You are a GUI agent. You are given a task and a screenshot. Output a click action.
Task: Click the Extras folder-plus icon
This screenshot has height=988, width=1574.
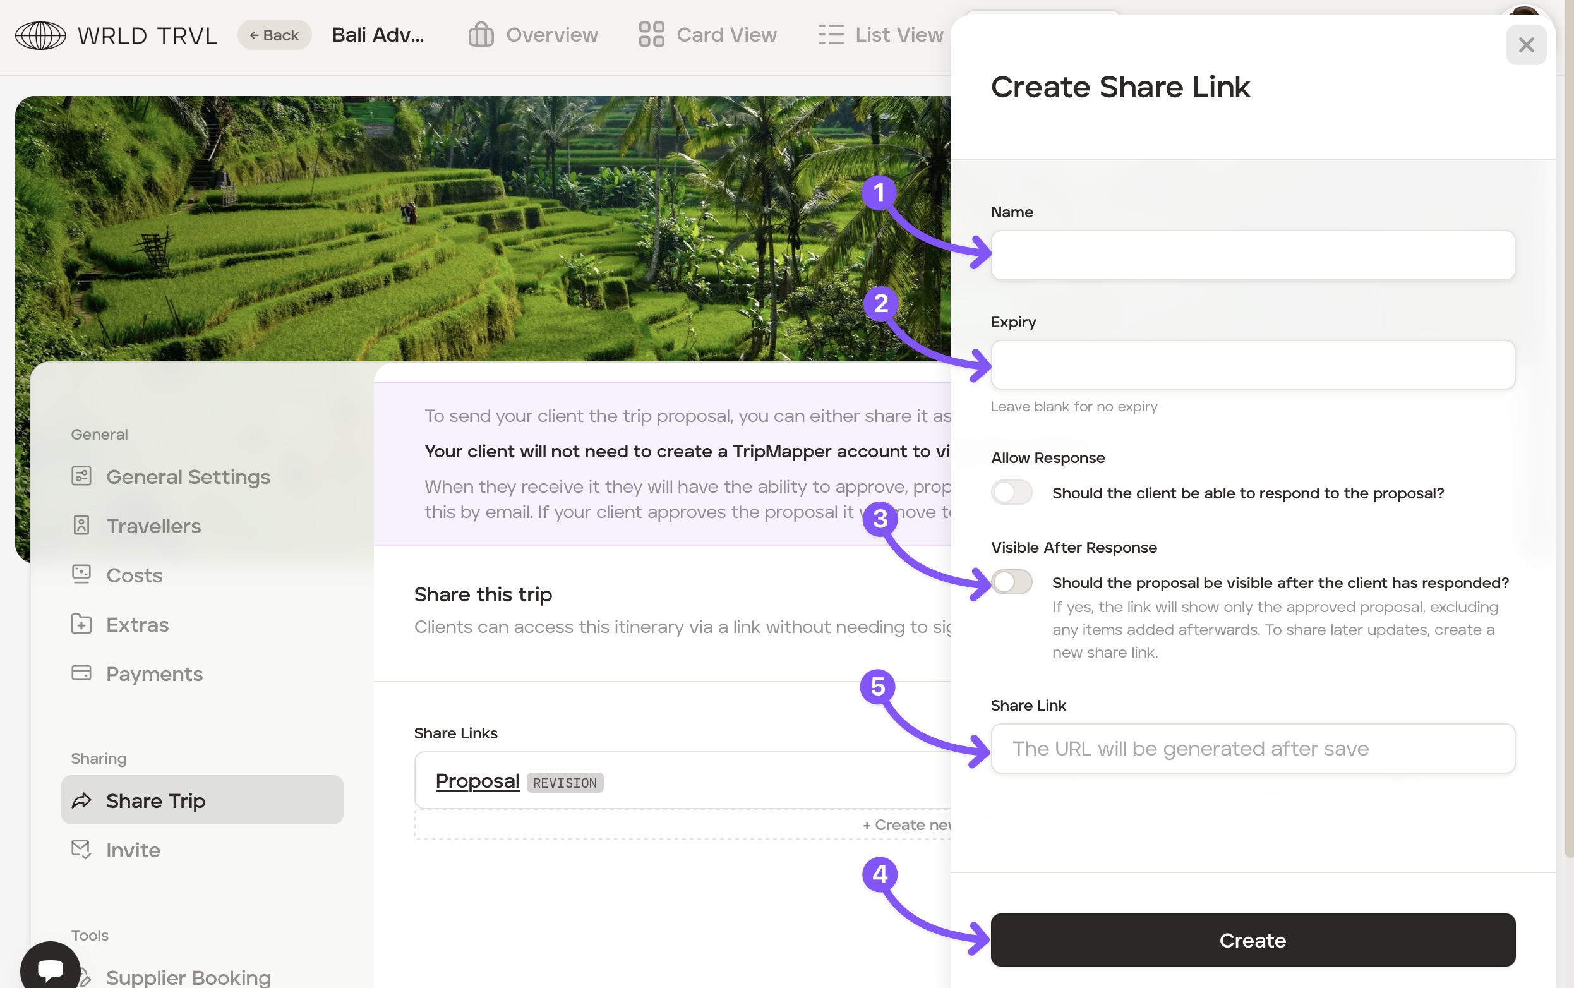81,624
